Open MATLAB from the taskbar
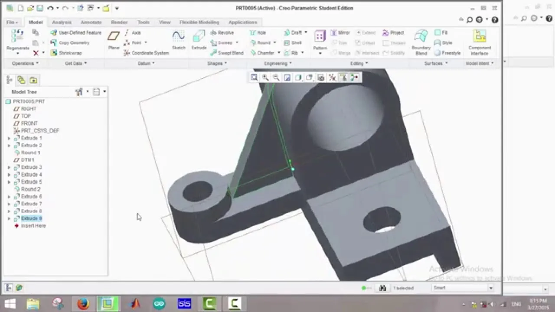The image size is (555, 312). click(x=134, y=304)
